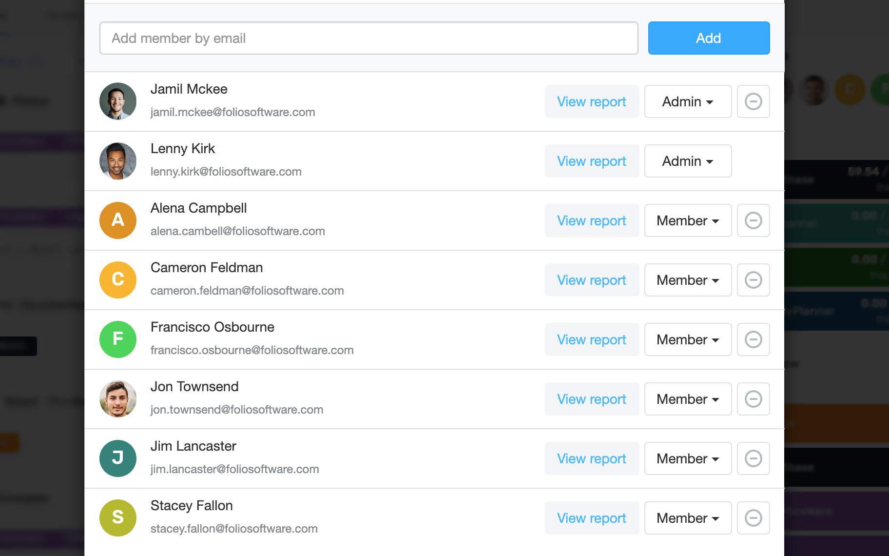This screenshot has width=889, height=556.
Task: Click the name Jon Townsend
Action: (194, 387)
